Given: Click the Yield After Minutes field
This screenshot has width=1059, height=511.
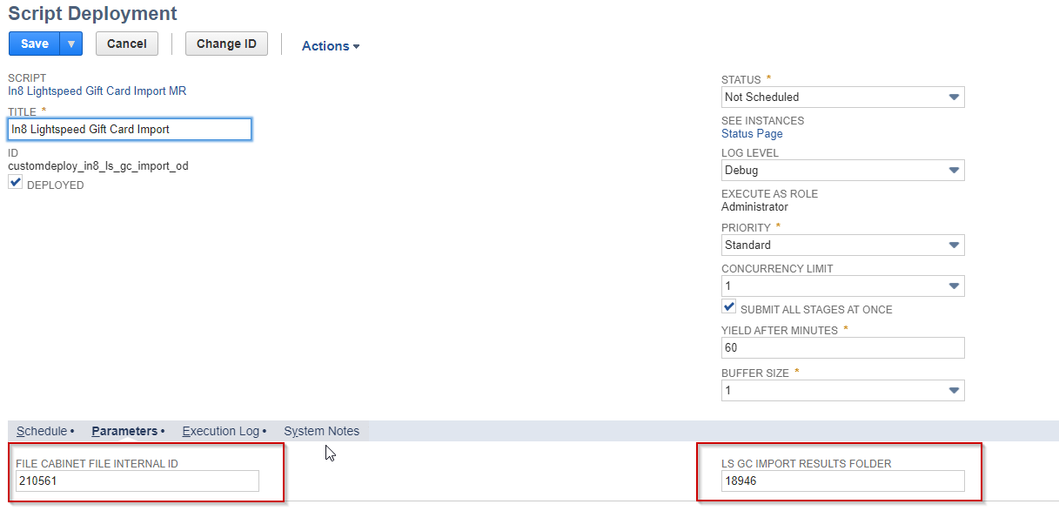Looking at the screenshot, I should point(841,348).
